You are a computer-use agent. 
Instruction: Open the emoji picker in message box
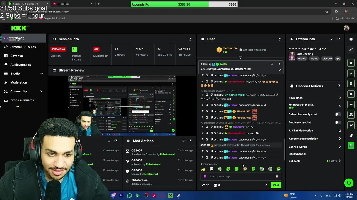277,176
